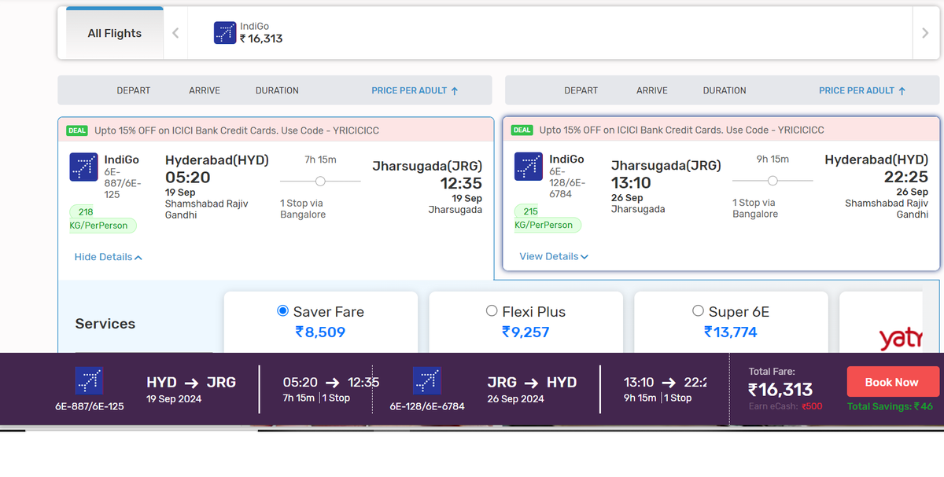The width and height of the screenshot is (944, 477).
Task: Click JRG → HYD route in bottom bar
Action: click(532, 382)
